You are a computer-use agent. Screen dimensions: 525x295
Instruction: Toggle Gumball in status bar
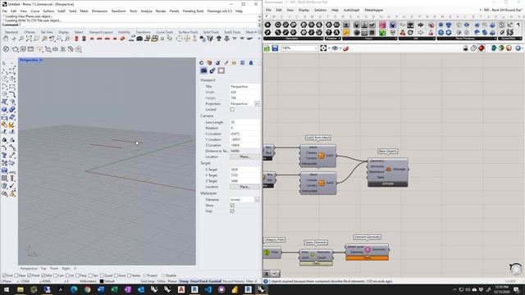coord(214,281)
